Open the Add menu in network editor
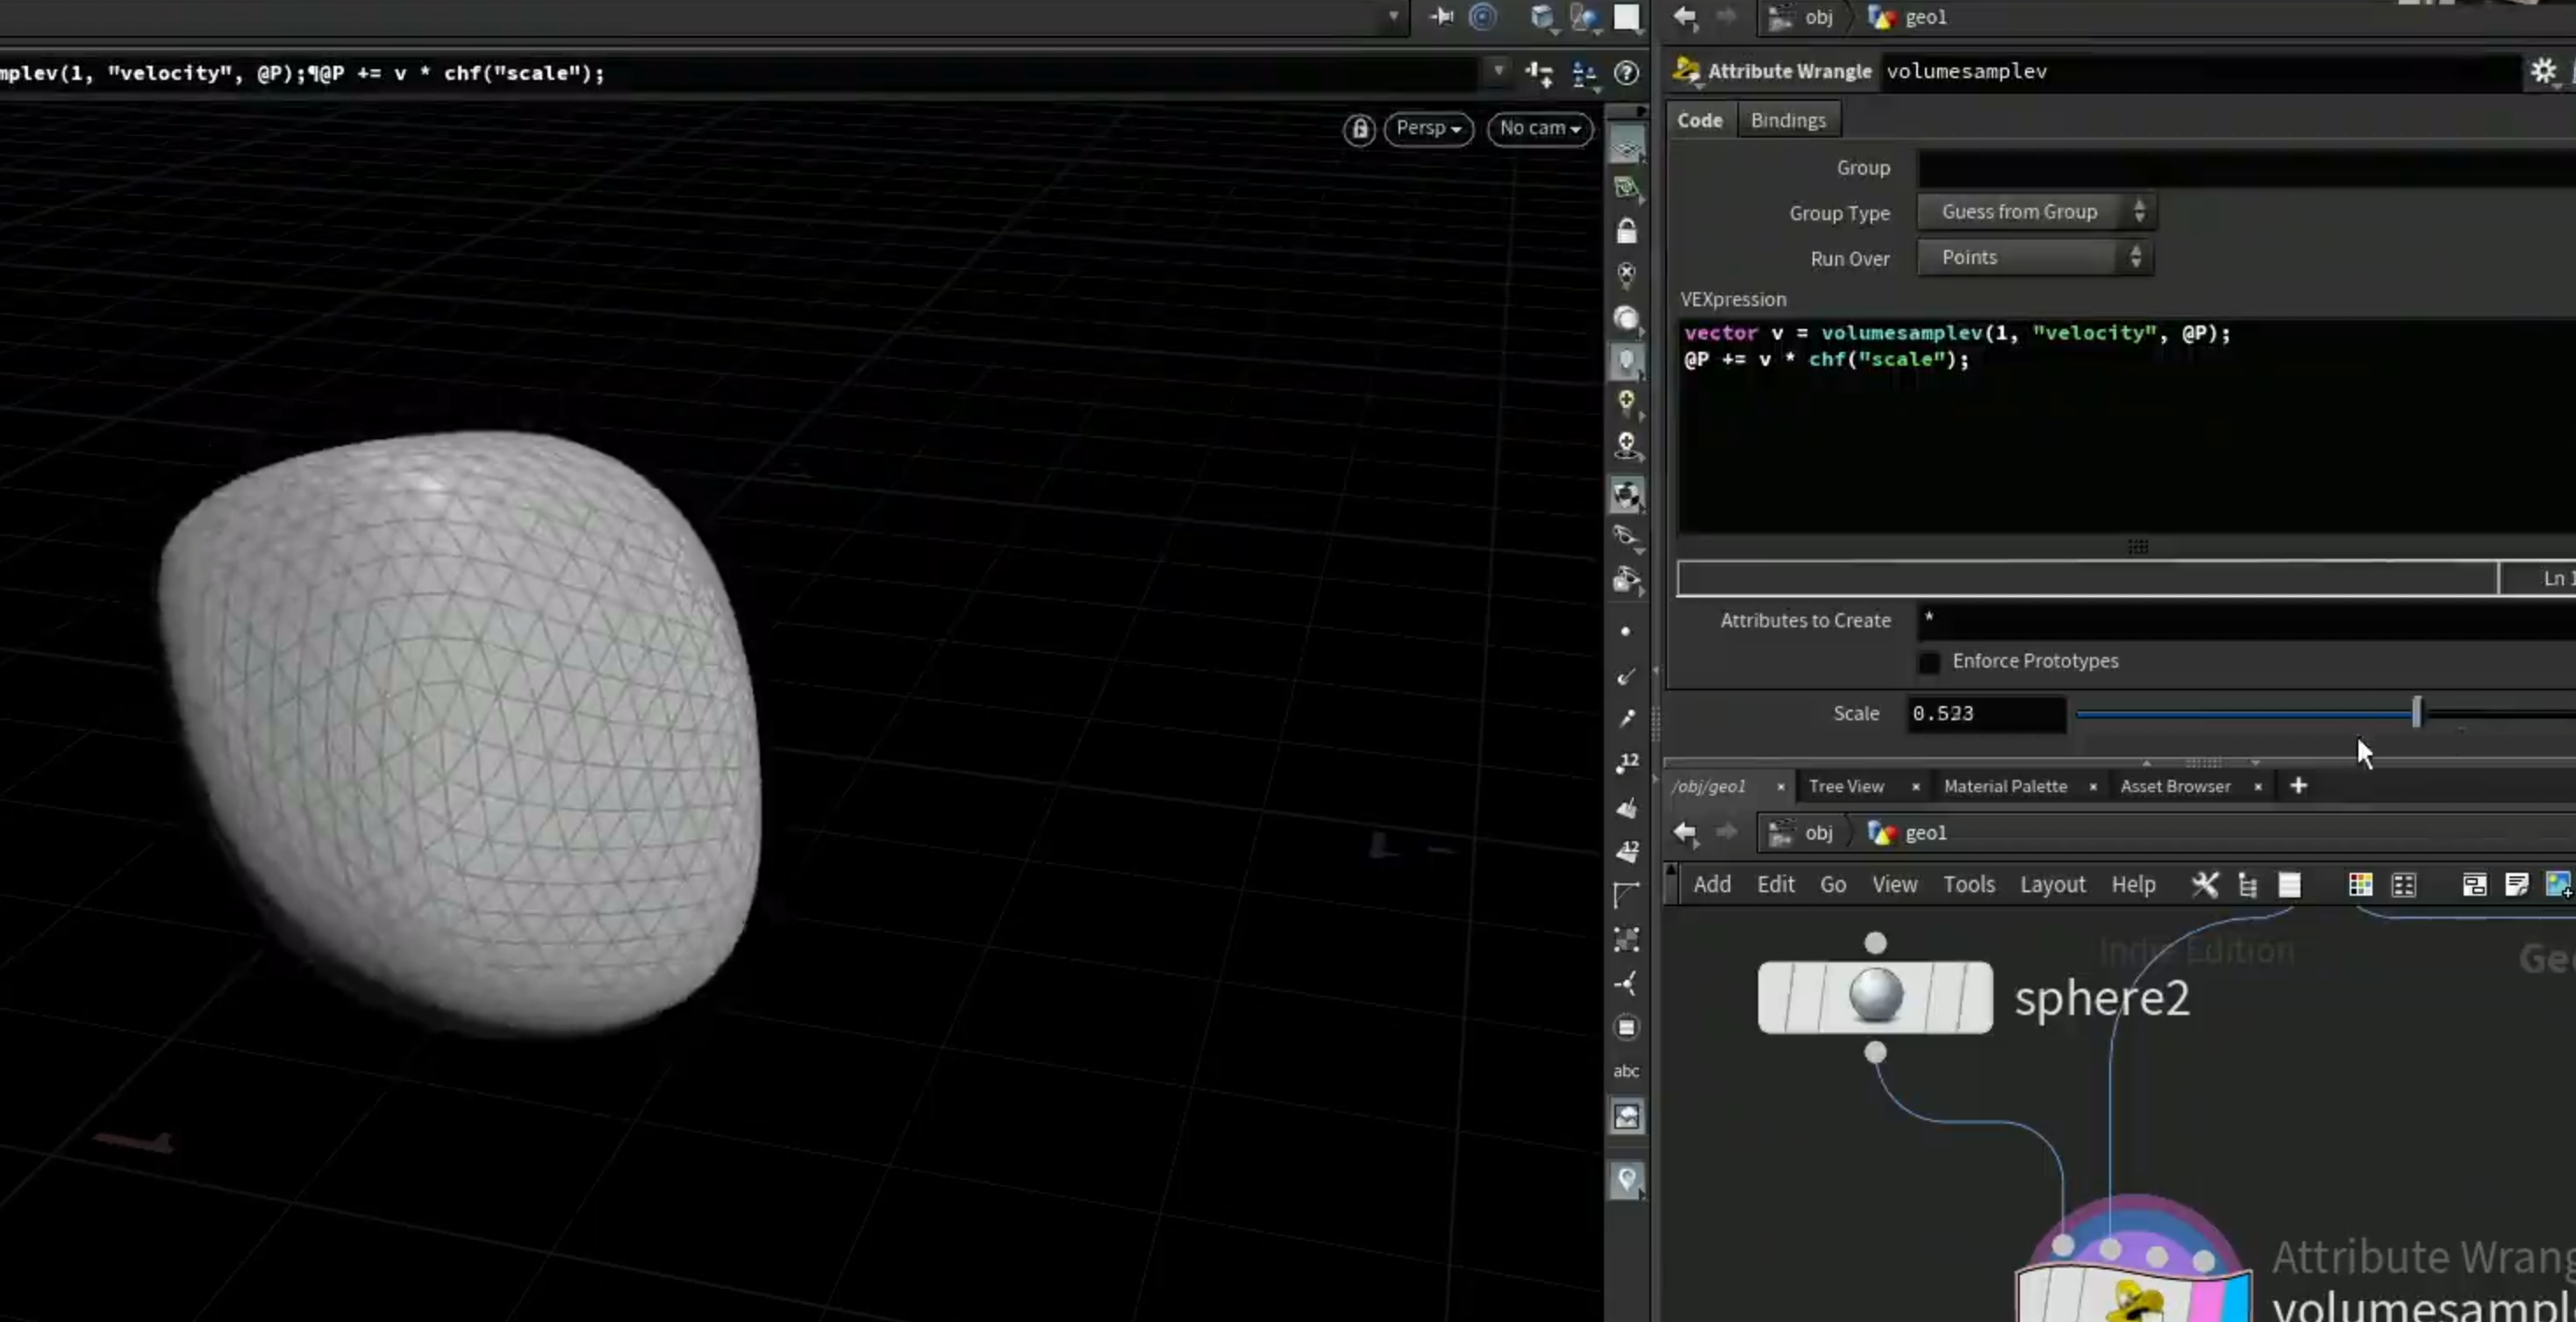This screenshot has height=1322, width=2576. pyautogui.click(x=1711, y=885)
